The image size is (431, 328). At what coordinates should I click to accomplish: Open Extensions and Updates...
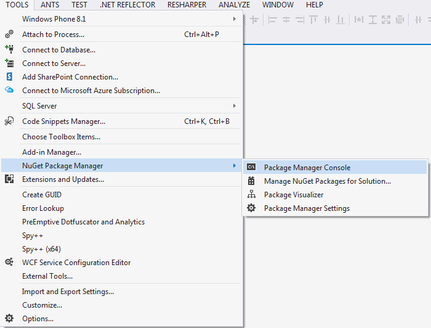tap(121, 179)
